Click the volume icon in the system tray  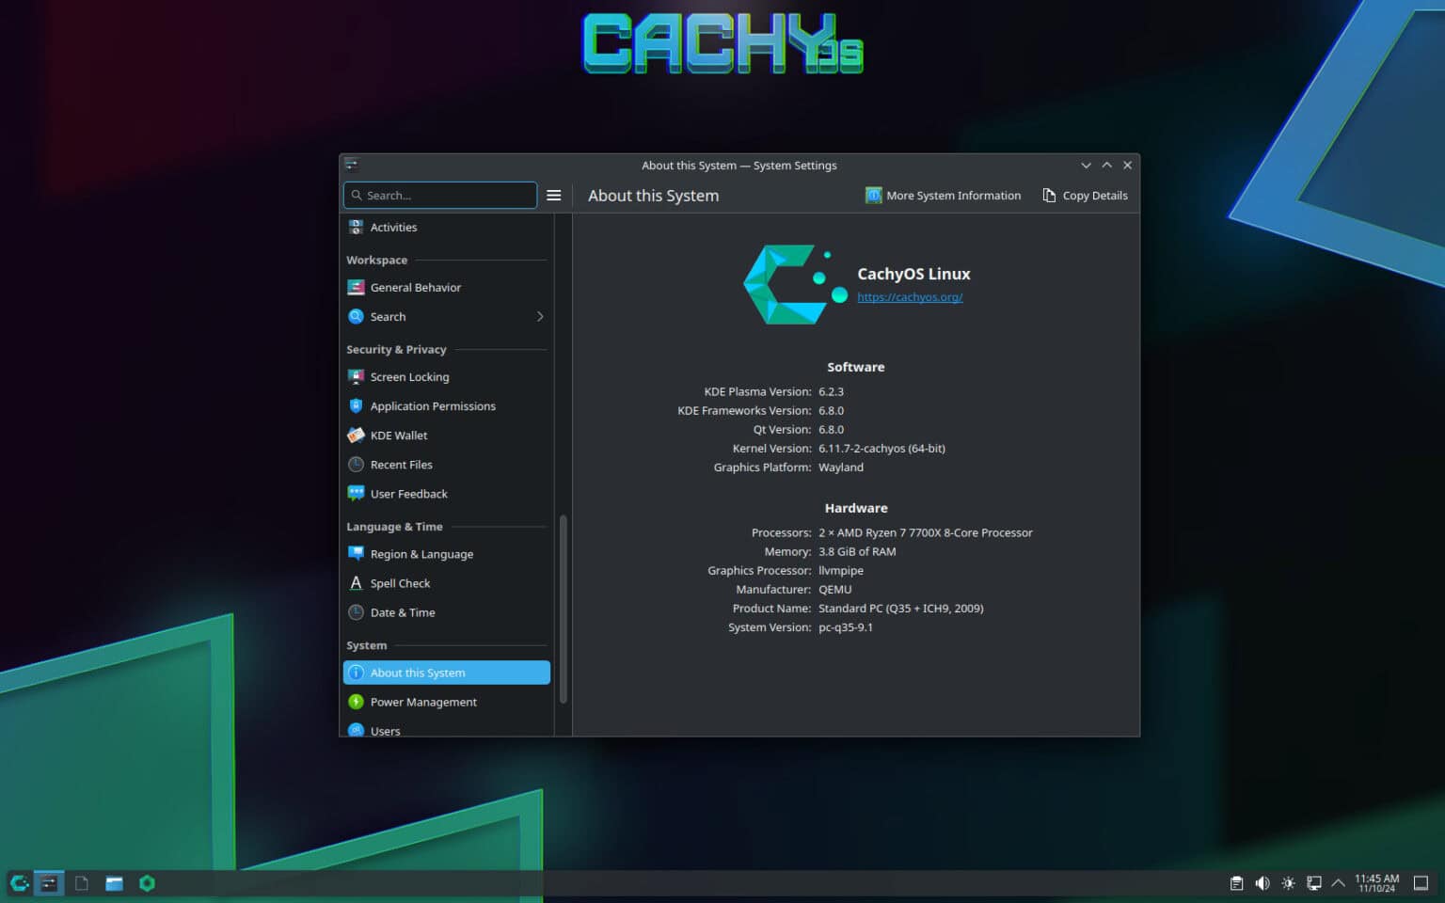[1262, 882]
